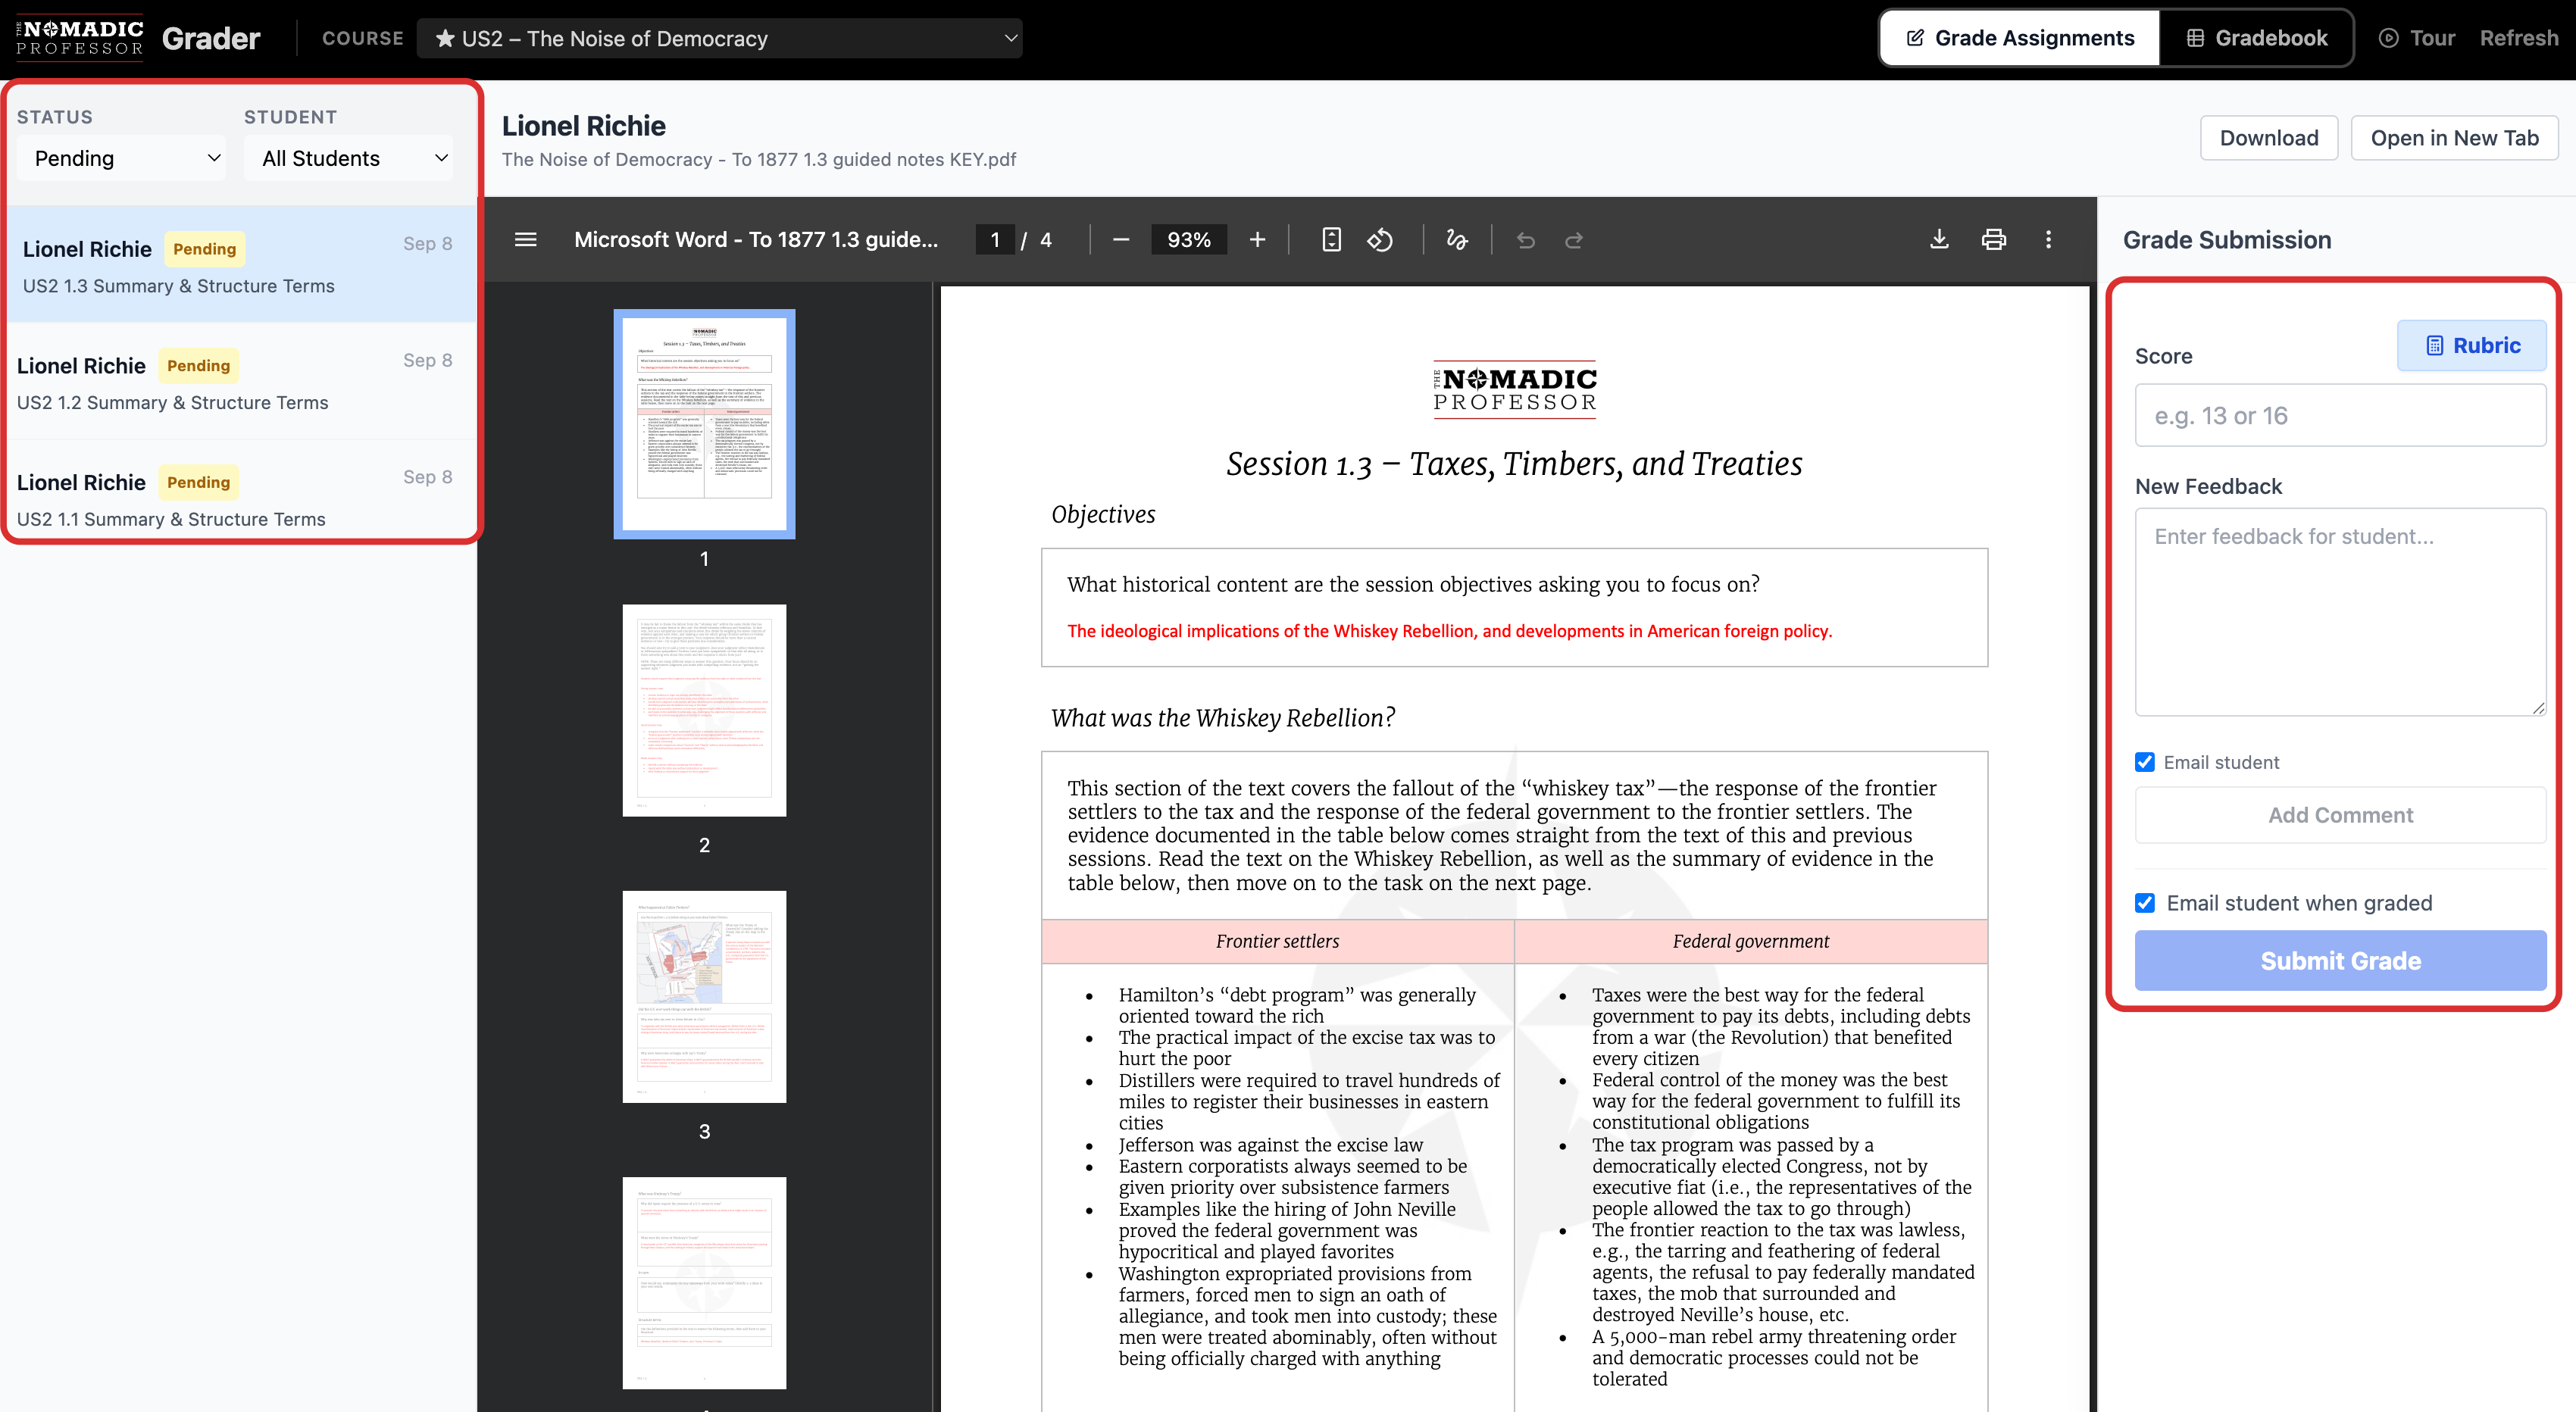This screenshot has height=1412, width=2576.
Task: Click the 93% zoom level field
Action: 1188,239
